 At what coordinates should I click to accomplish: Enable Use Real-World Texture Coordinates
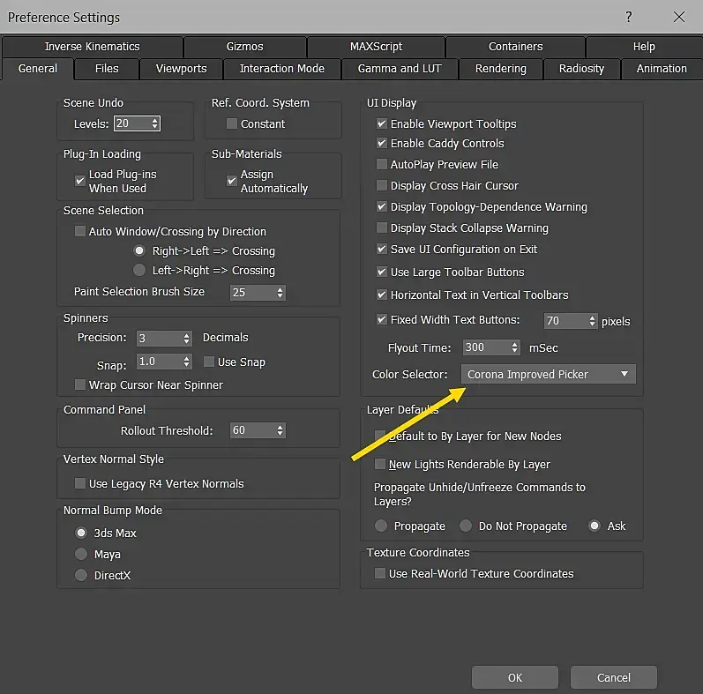(x=380, y=574)
